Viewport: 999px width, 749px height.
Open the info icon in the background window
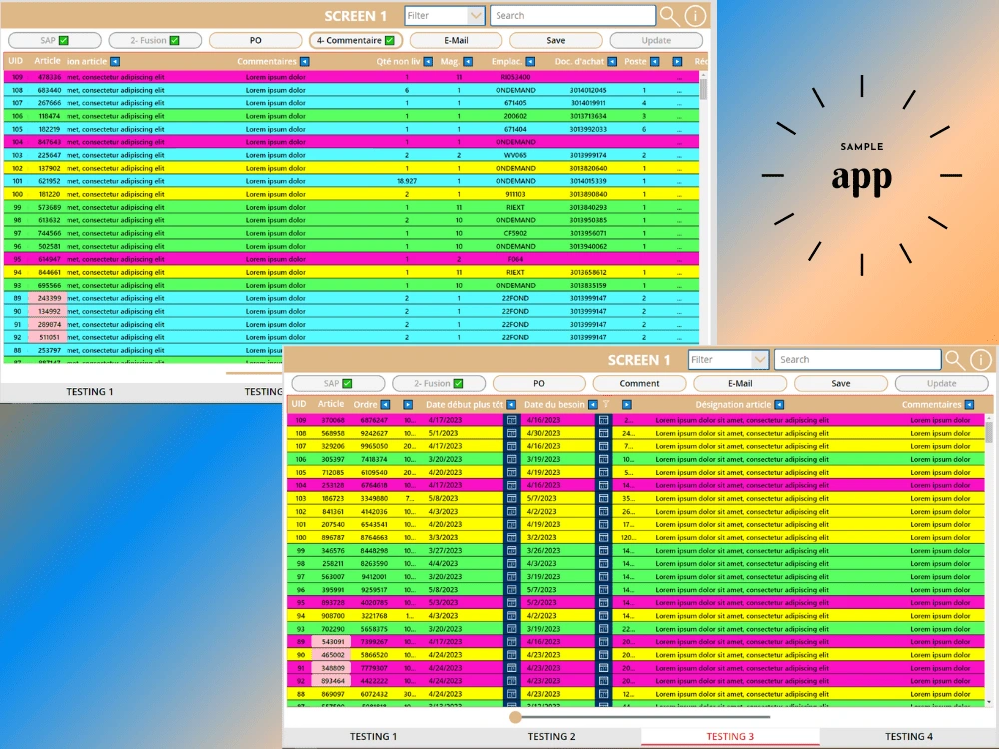pos(695,16)
